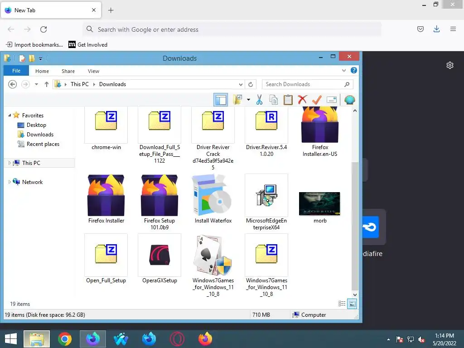Switch to details view layout
Viewport: 464px width, 348px height.
point(342,304)
